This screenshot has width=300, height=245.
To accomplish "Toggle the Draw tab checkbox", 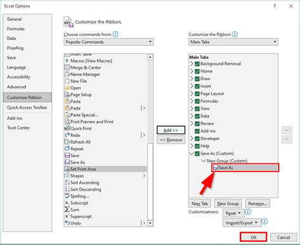I will pos(197,79).
